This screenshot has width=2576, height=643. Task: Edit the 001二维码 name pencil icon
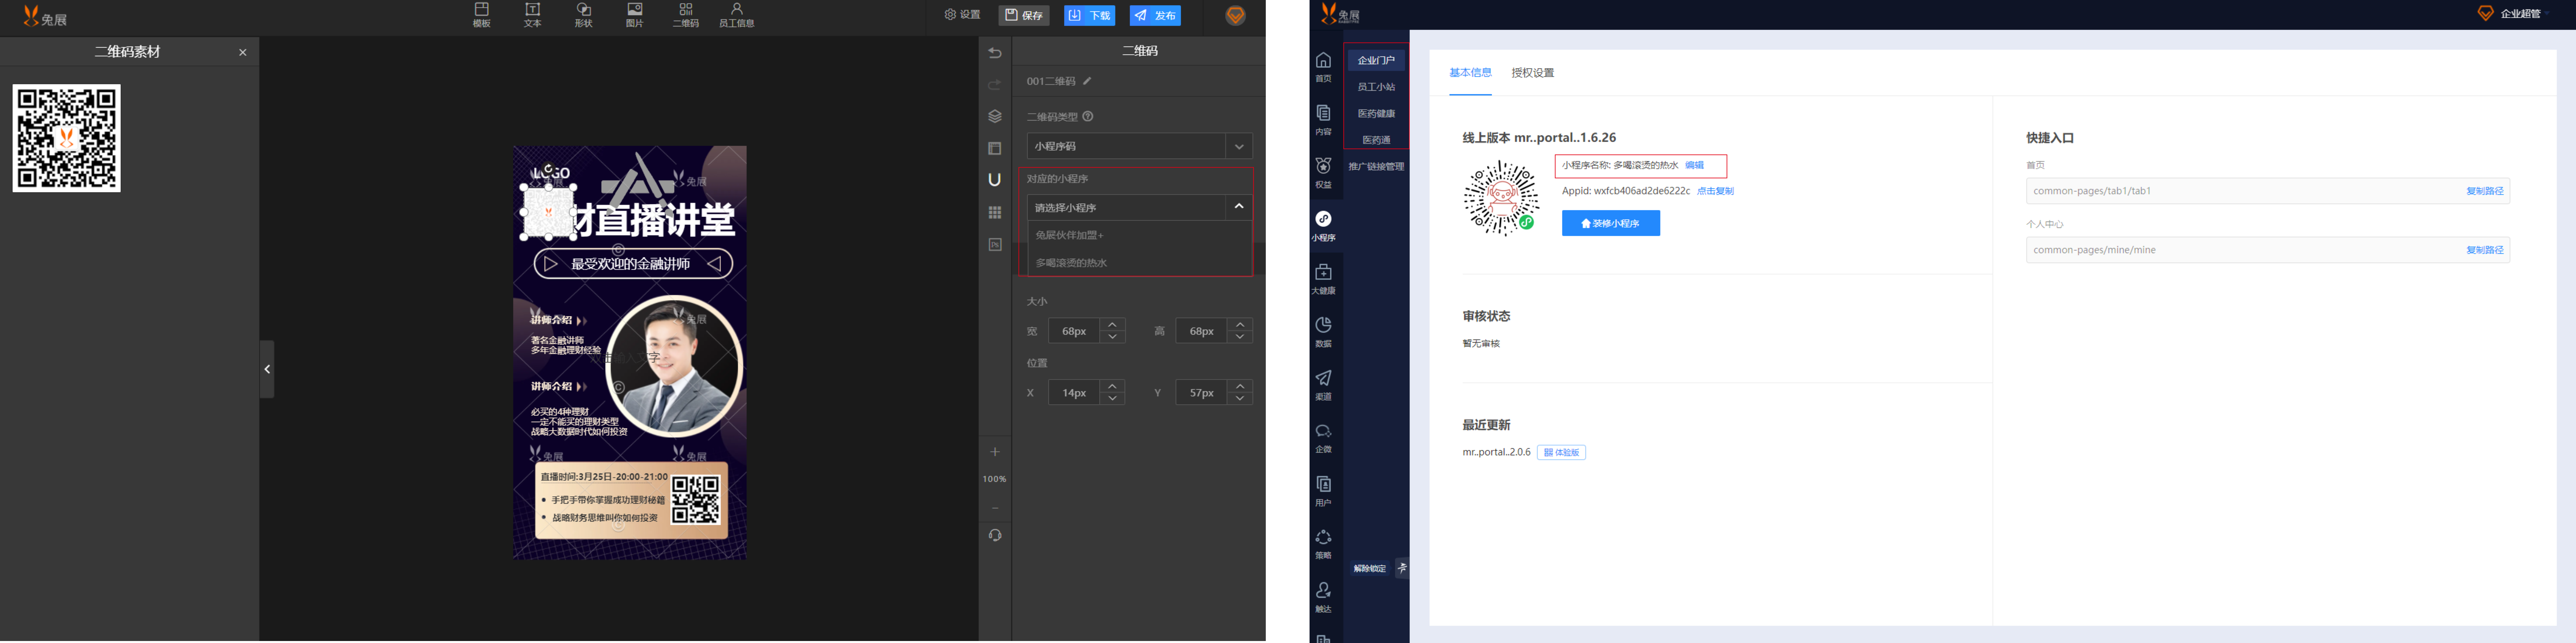(1087, 81)
